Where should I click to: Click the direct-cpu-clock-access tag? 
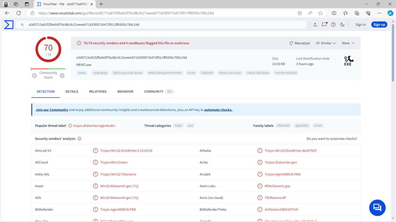pos(128,73)
